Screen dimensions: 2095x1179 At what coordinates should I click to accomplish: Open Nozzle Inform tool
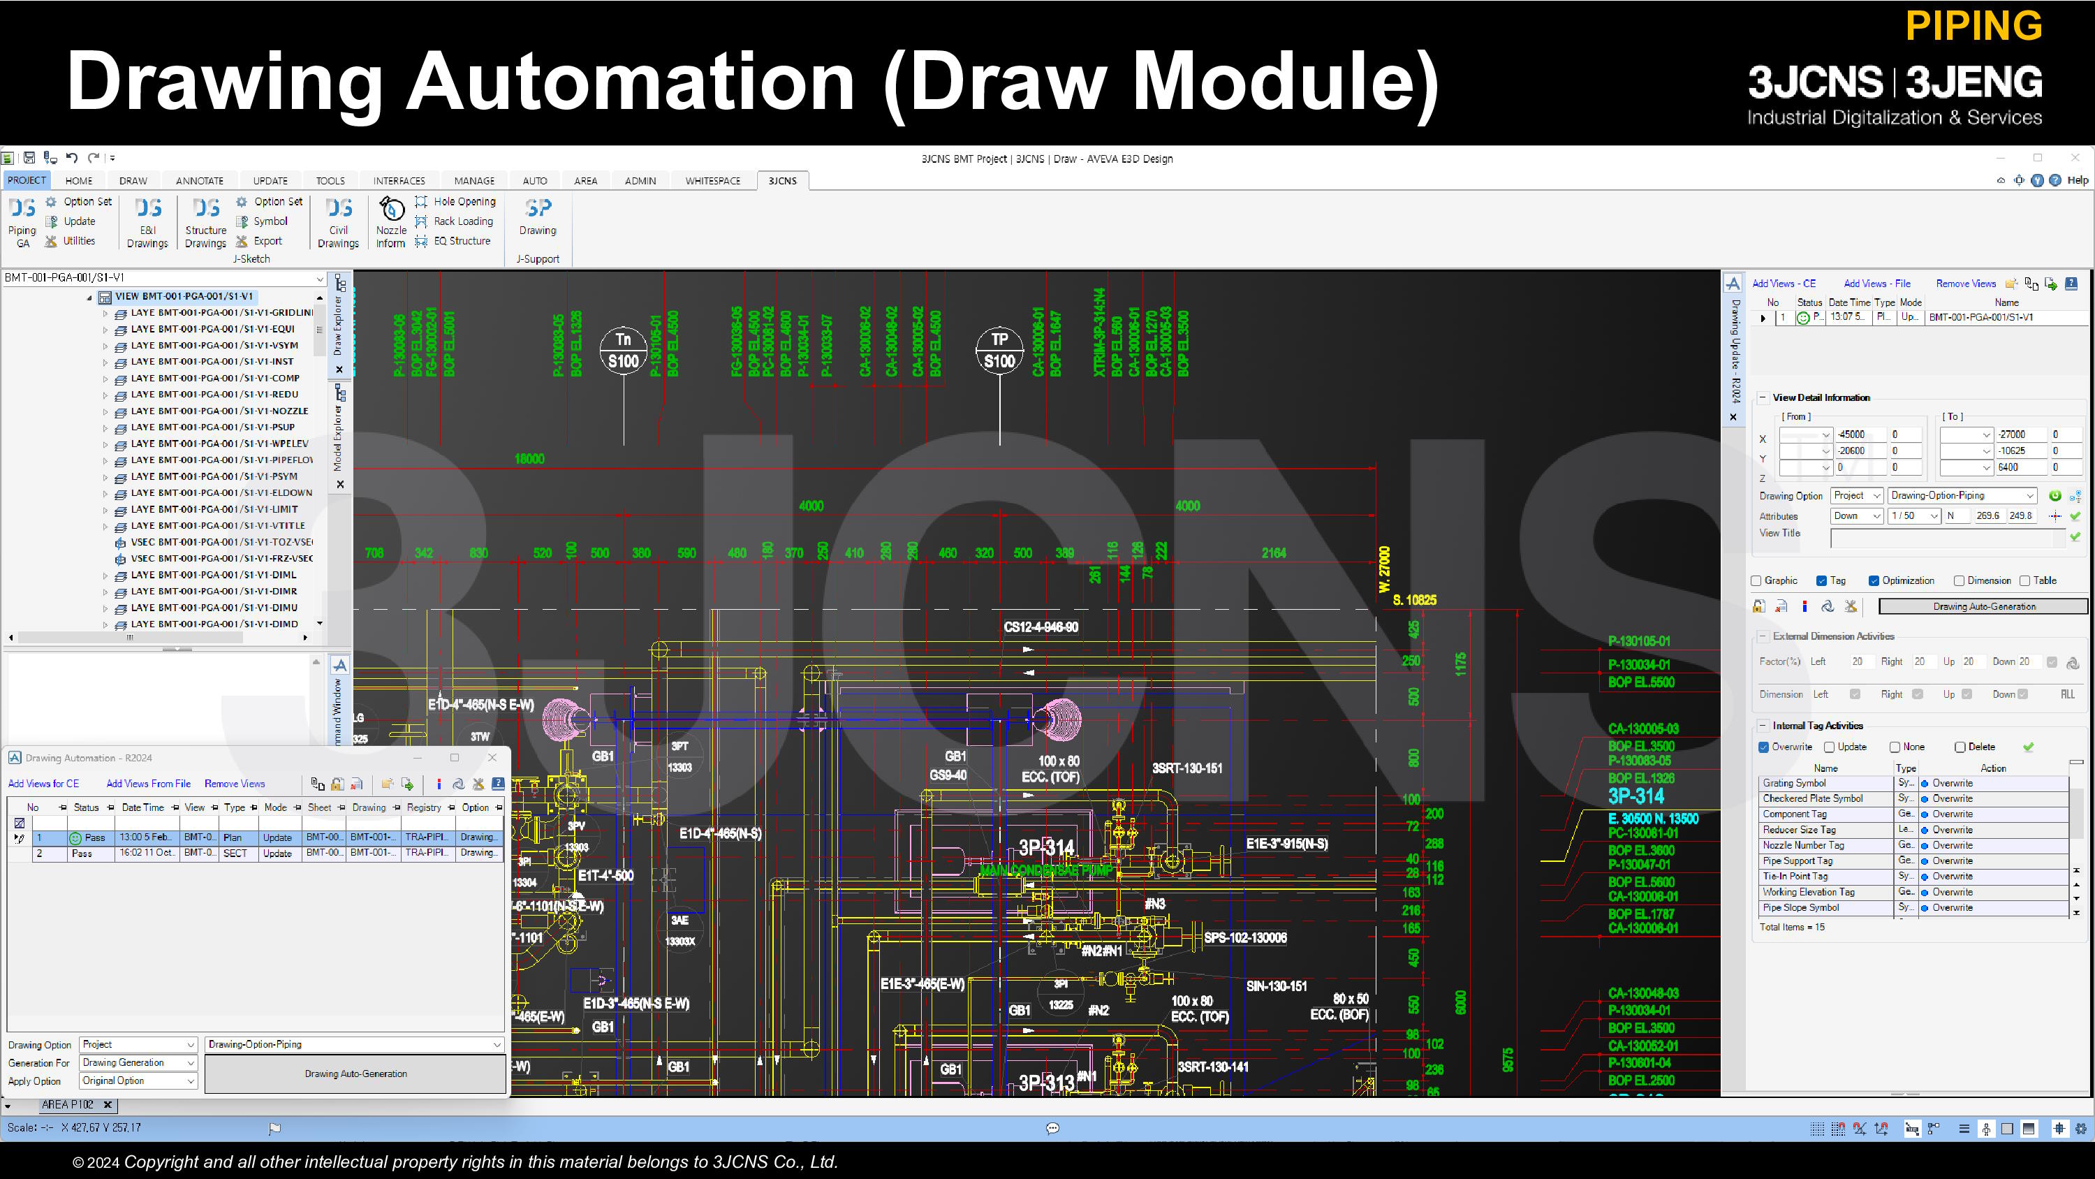(391, 221)
